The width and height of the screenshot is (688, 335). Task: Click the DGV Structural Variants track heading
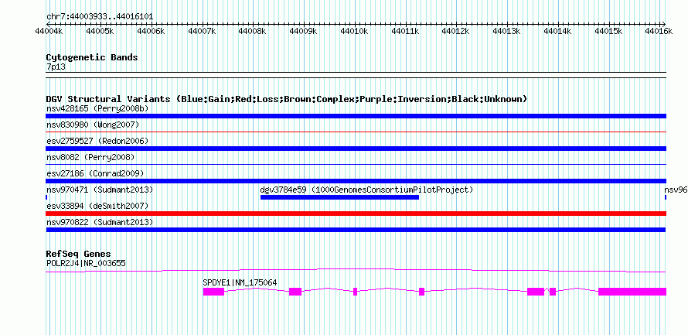click(286, 99)
